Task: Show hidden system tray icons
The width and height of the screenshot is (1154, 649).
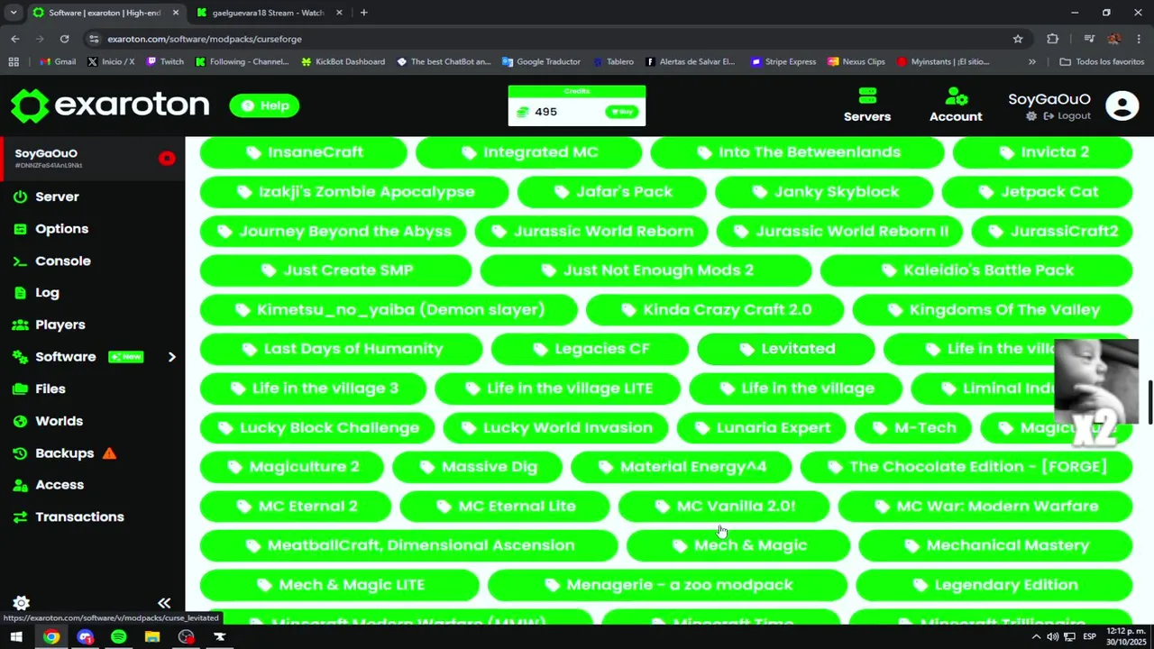Action: (x=1035, y=637)
